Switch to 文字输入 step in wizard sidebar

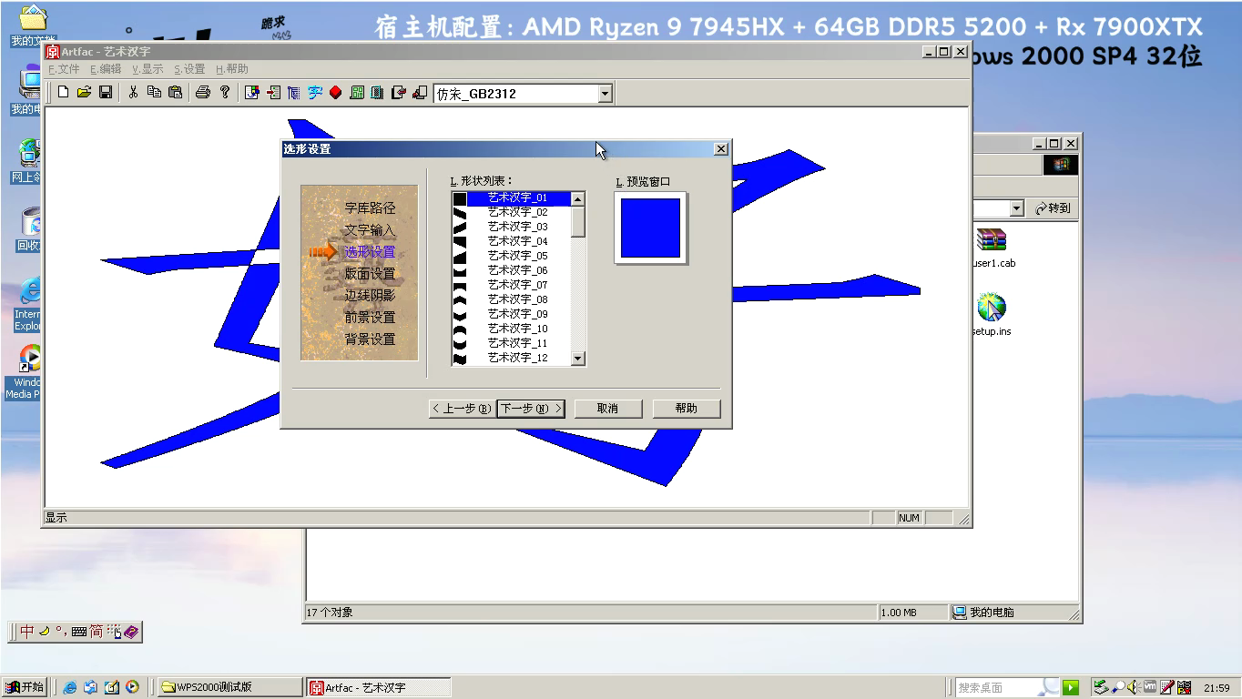pyautogui.click(x=370, y=230)
